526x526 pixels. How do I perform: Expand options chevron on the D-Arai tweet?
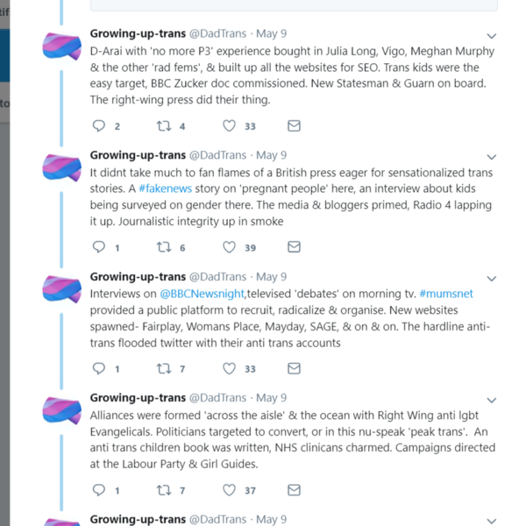pos(491,36)
